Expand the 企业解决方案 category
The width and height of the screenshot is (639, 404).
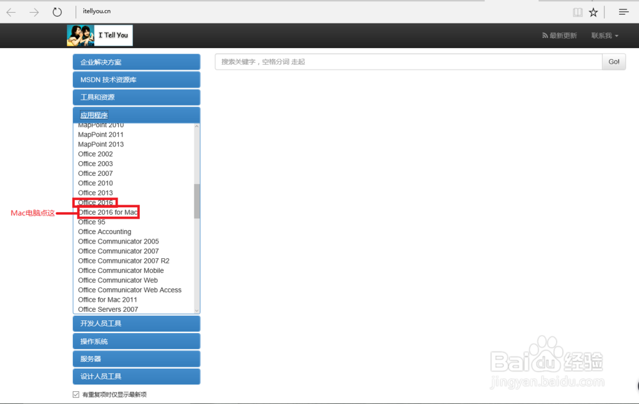(137, 62)
